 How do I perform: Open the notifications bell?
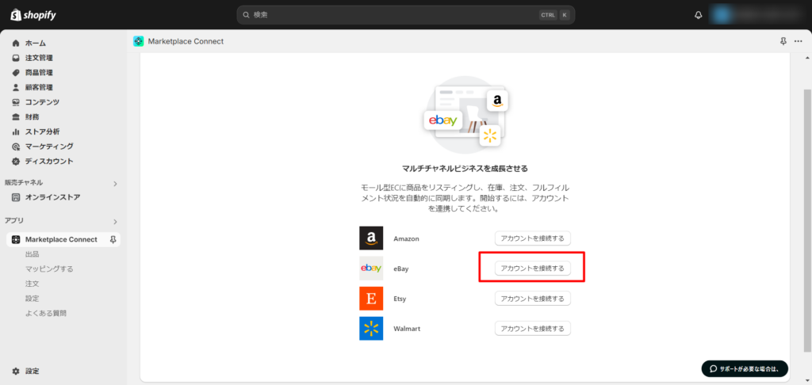coord(698,15)
